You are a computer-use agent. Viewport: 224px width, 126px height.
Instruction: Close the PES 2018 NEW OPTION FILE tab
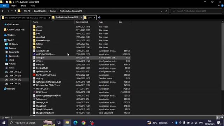click(x=49, y=18)
